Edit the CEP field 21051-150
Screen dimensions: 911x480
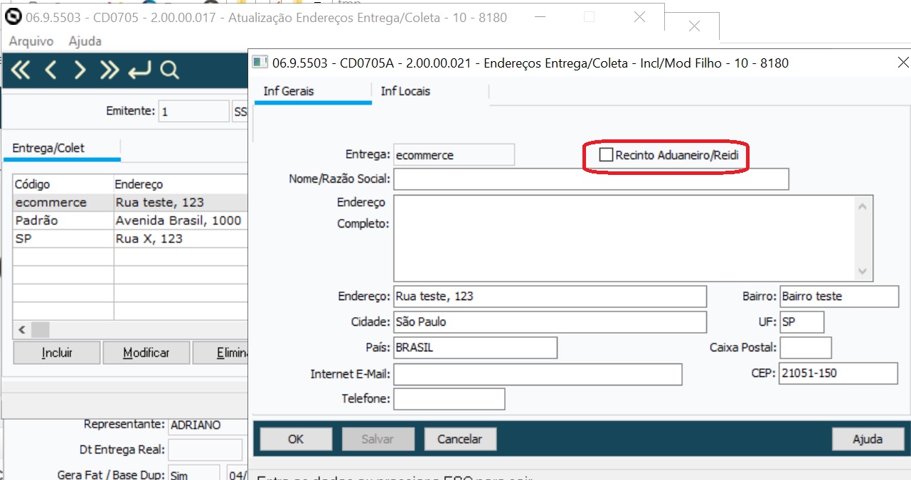click(x=839, y=373)
